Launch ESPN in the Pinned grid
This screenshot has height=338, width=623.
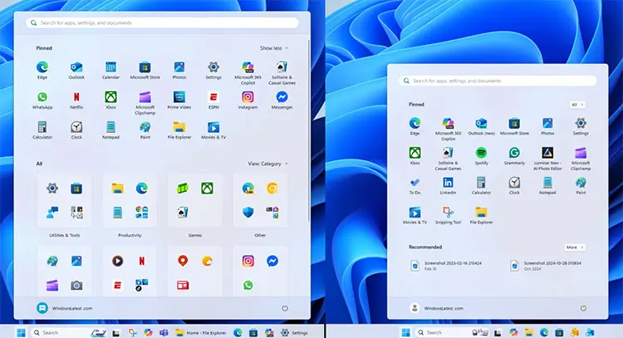click(213, 100)
